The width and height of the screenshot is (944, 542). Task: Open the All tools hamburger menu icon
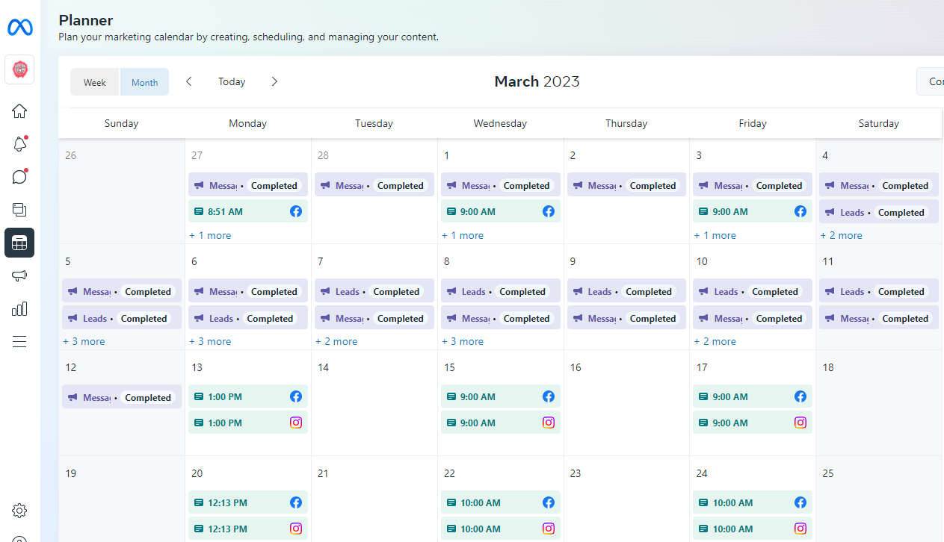click(x=19, y=341)
